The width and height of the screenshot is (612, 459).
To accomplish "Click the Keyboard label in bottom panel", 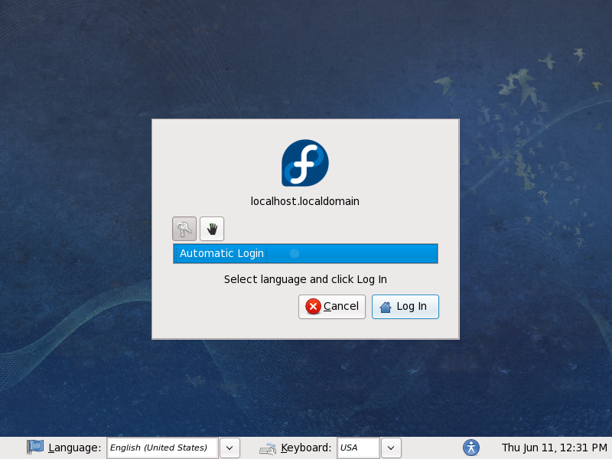I will pyautogui.click(x=306, y=448).
